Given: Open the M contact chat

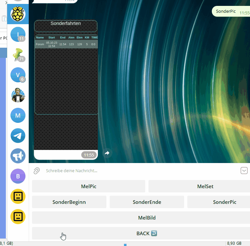Looking at the screenshot, I should tap(18, 115).
